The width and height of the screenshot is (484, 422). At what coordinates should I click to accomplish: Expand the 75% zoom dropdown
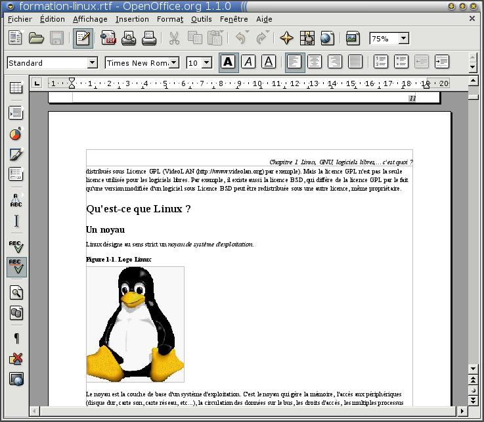click(x=403, y=39)
